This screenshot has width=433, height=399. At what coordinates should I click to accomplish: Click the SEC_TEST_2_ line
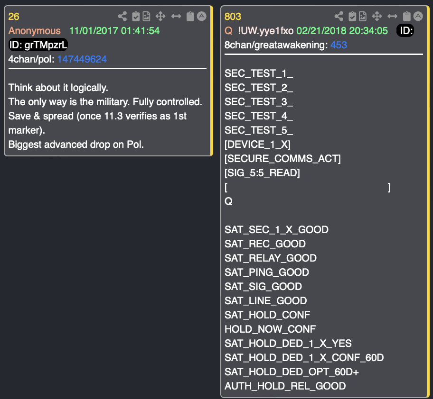(259, 88)
